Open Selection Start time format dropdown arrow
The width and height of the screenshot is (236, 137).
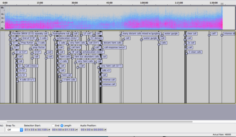click(49, 130)
